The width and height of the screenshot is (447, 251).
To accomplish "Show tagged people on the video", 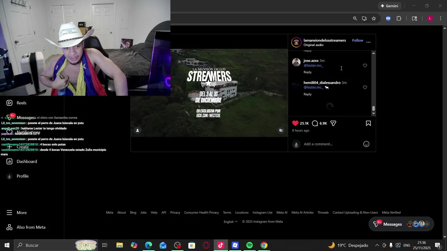I will [x=138, y=130].
